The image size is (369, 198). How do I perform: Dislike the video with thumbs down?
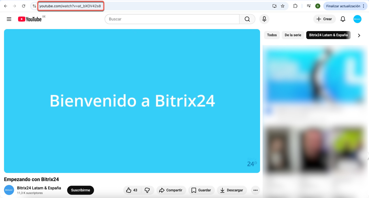pyautogui.click(x=147, y=190)
